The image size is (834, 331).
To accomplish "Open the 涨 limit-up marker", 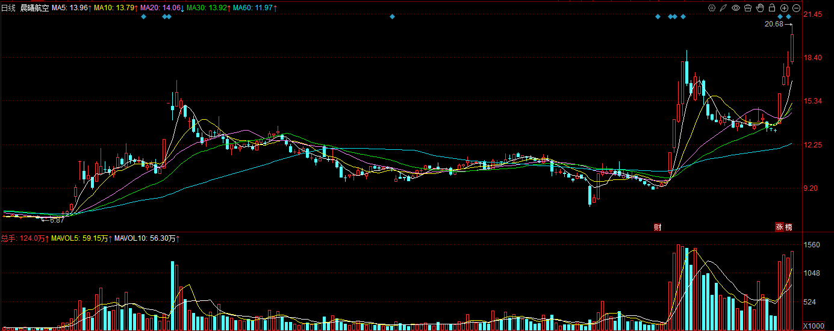I will (x=779, y=227).
